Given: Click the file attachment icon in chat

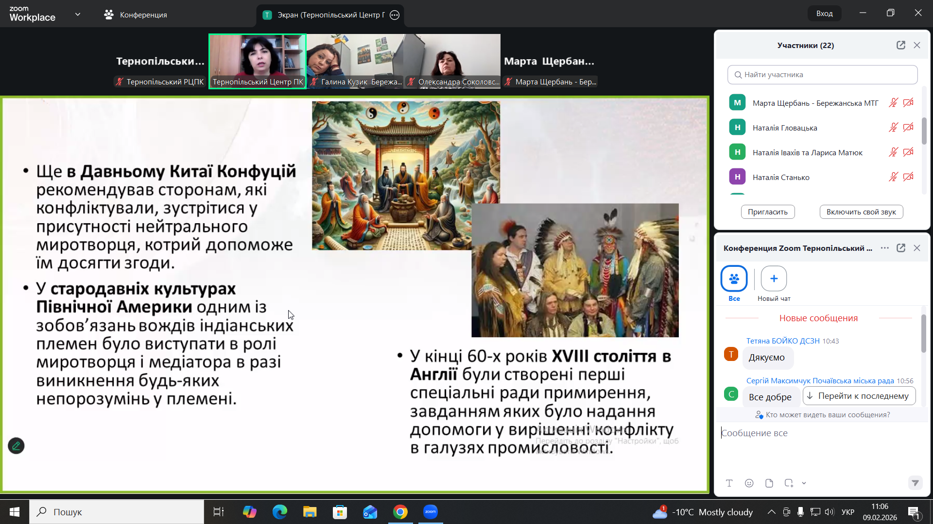Looking at the screenshot, I should click(x=769, y=483).
